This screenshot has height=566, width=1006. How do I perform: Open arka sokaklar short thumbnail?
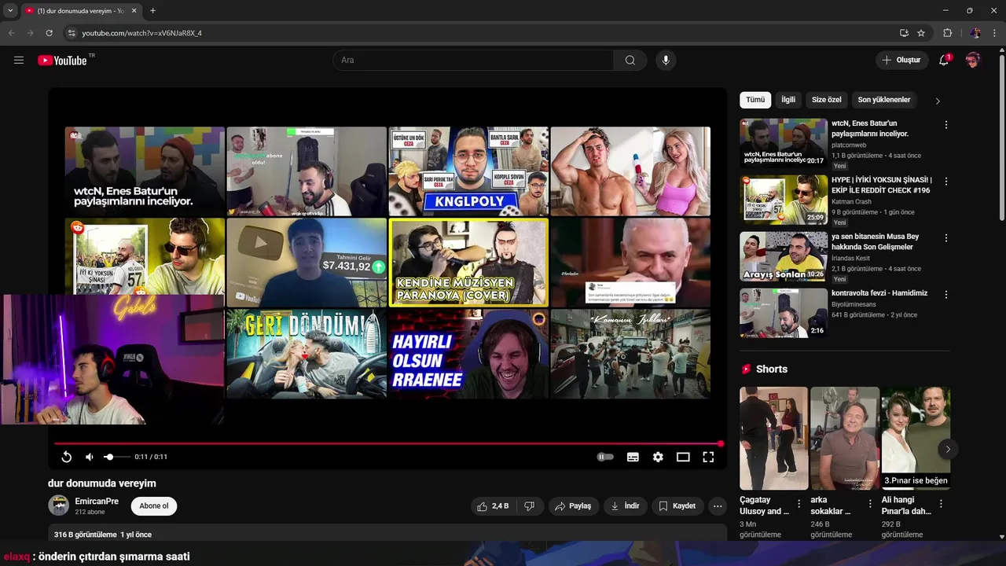(x=845, y=438)
